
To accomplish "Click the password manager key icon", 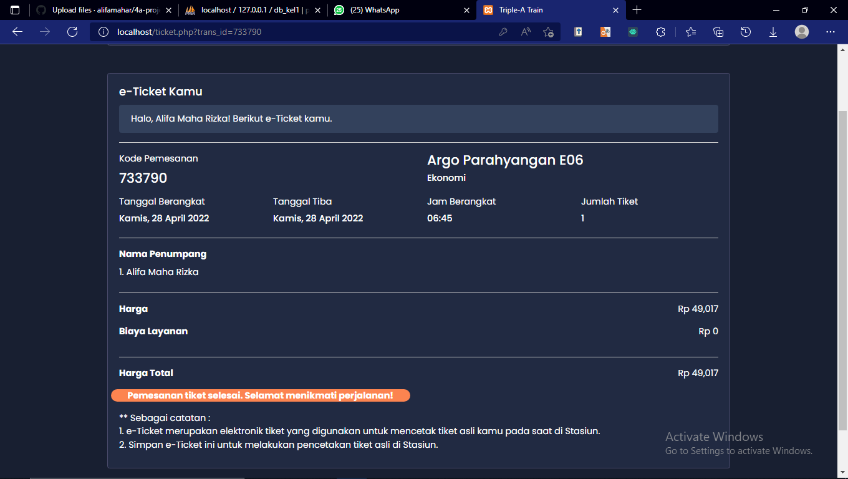I will coord(503,31).
